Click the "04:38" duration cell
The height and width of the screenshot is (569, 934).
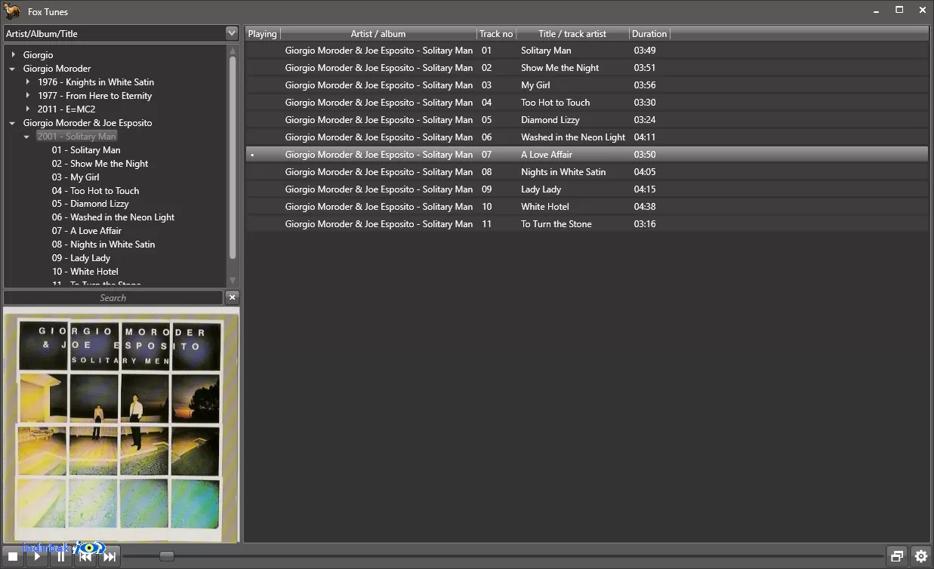pyautogui.click(x=645, y=207)
